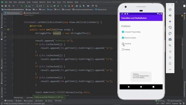Open the Profiler tool window
The width and height of the screenshot is (186, 105).
coord(39,101)
